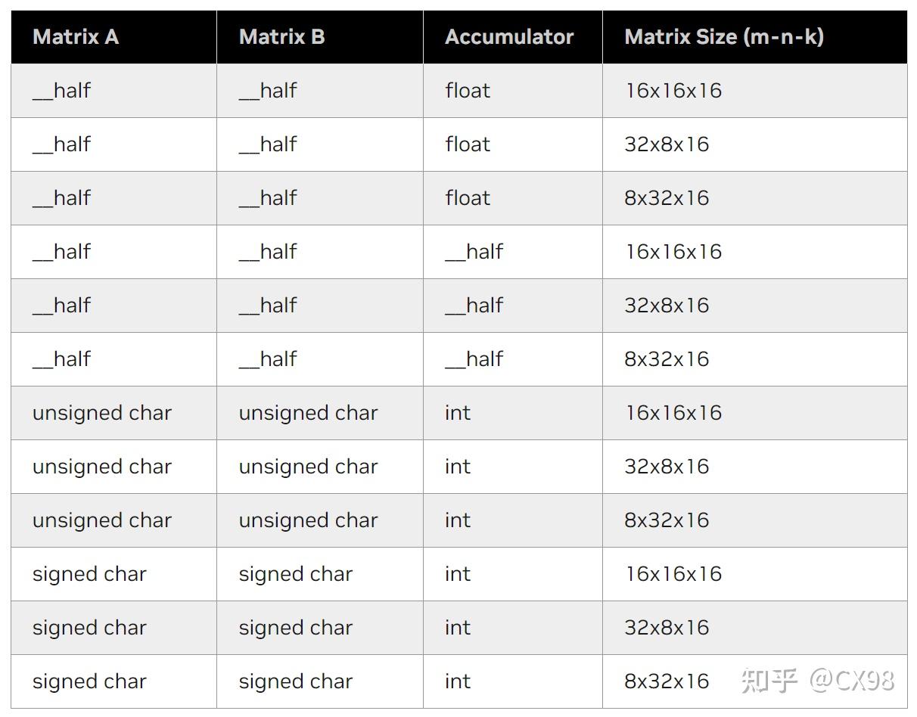Click the "Matrix Size (m-n-k)" header
The width and height of the screenshot is (917, 717).
723,37
